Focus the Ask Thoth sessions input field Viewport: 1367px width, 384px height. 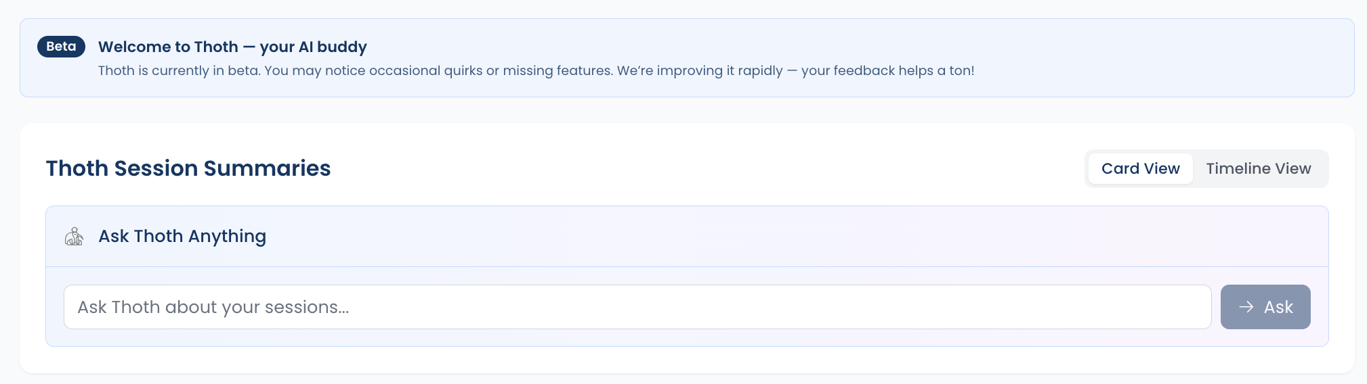pyautogui.click(x=637, y=307)
